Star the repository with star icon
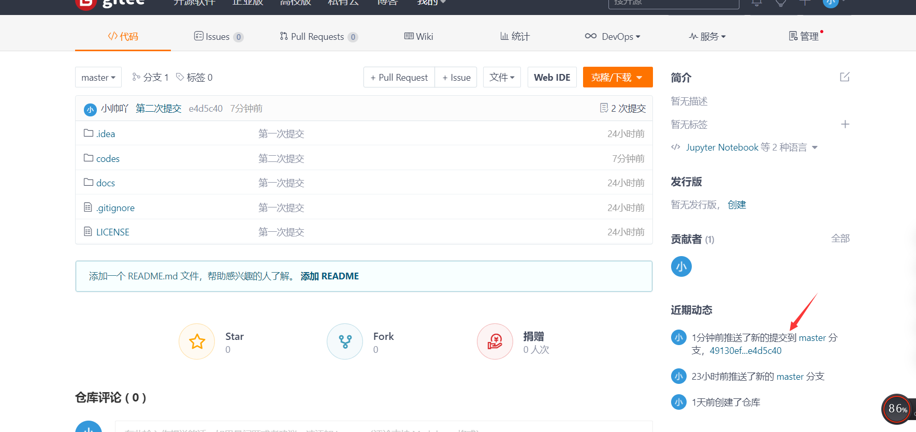Image resolution: width=916 pixels, height=432 pixels. [x=197, y=341]
